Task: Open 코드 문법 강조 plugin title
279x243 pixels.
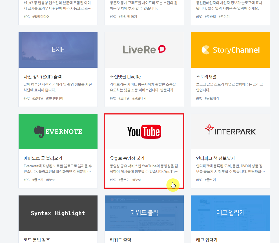Action: click(37, 240)
